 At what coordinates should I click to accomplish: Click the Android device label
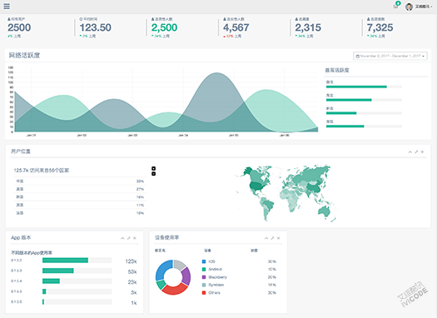coord(216,269)
